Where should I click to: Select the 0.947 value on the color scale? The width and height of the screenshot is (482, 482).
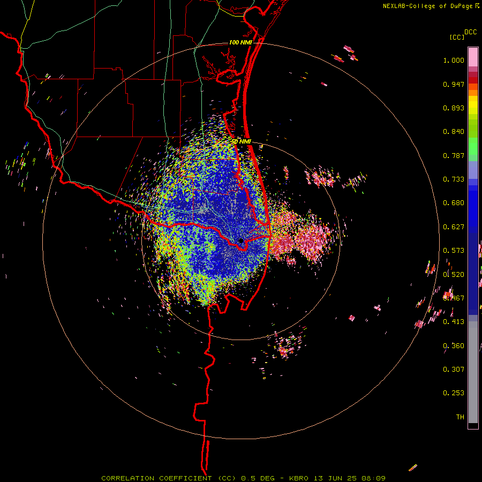(454, 84)
